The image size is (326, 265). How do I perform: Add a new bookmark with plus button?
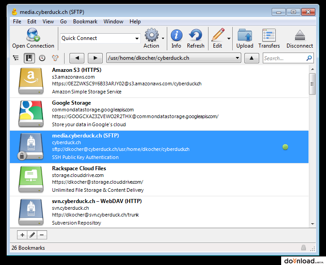[x=22, y=235]
